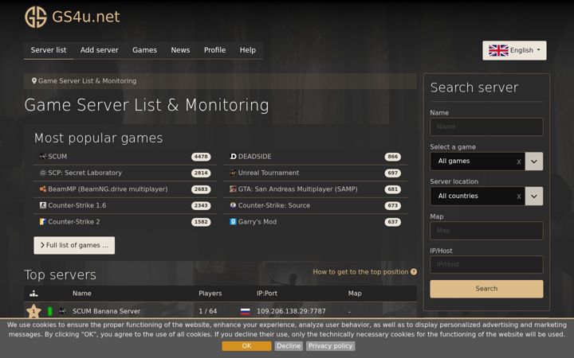The height and width of the screenshot is (358, 574).
Task: Open the DEADSIDE game link
Action: tap(255, 157)
